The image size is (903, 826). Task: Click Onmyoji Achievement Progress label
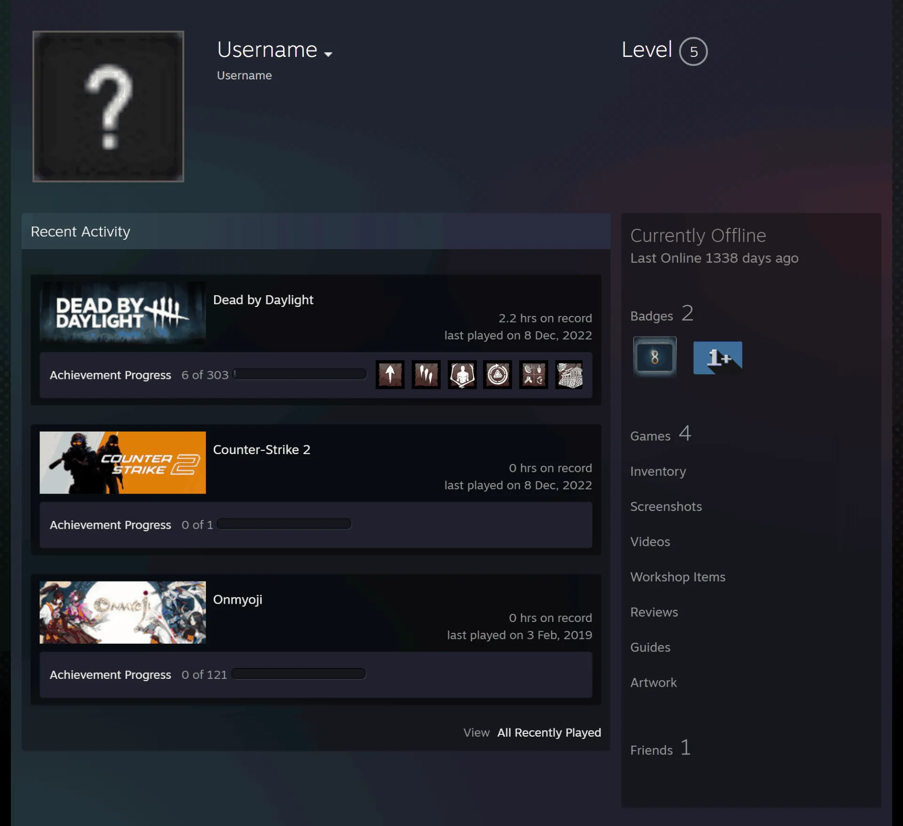111,675
